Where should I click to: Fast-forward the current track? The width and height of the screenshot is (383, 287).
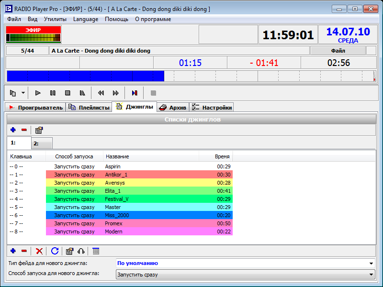click(x=115, y=93)
